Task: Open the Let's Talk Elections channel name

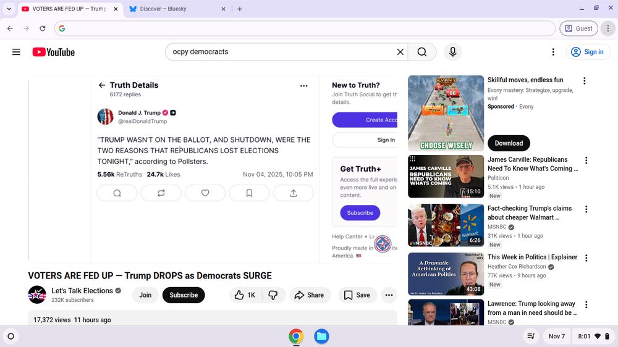Action: [x=82, y=291]
